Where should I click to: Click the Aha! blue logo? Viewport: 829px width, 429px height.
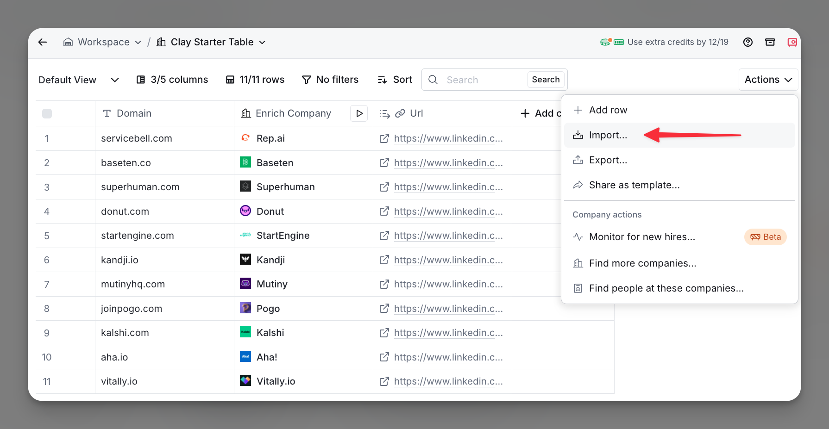245,357
